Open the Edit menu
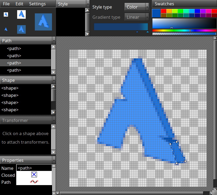The image size is (217, 195). point(19,4)
